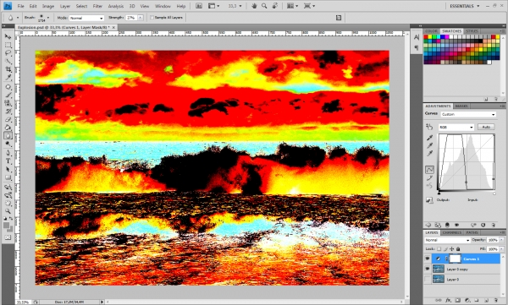This screenshot has height=305, width=508.
Task: Open the Essentials workspace switcher
Action: (464, 6)
